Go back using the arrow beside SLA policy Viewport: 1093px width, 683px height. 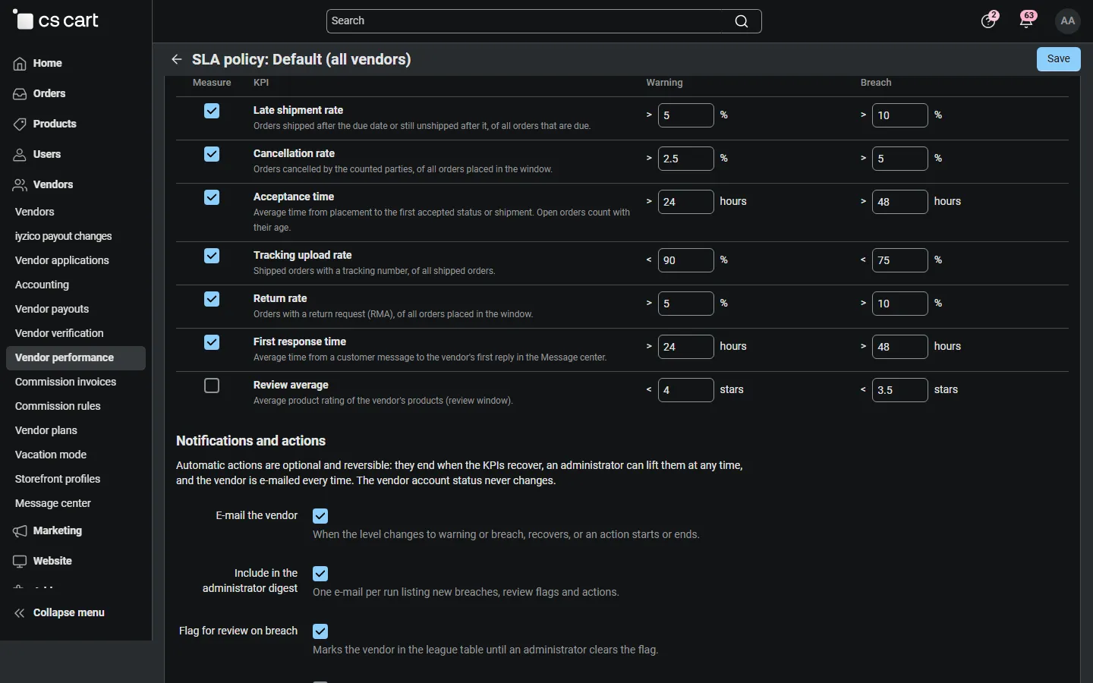177,59
